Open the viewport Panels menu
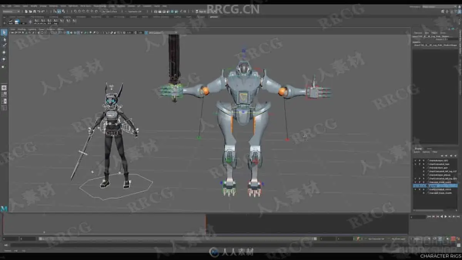This screenshot has width=462, height=260. point(60,29)
